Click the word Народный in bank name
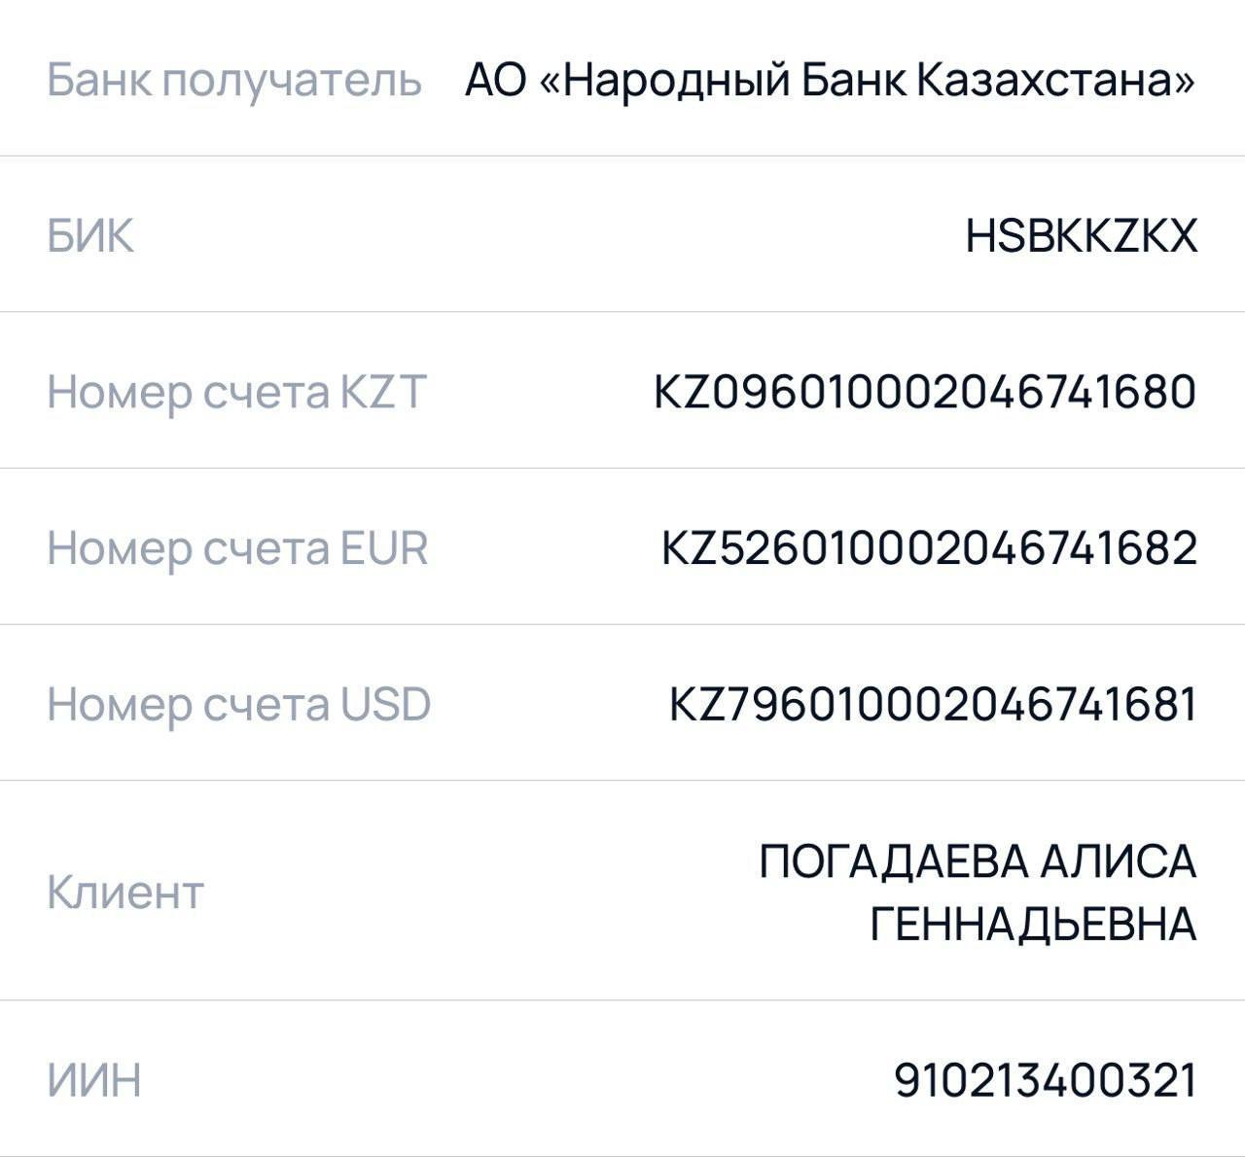The height and width of the screenshot is (1157, 1245). click(x=677, y=80)
